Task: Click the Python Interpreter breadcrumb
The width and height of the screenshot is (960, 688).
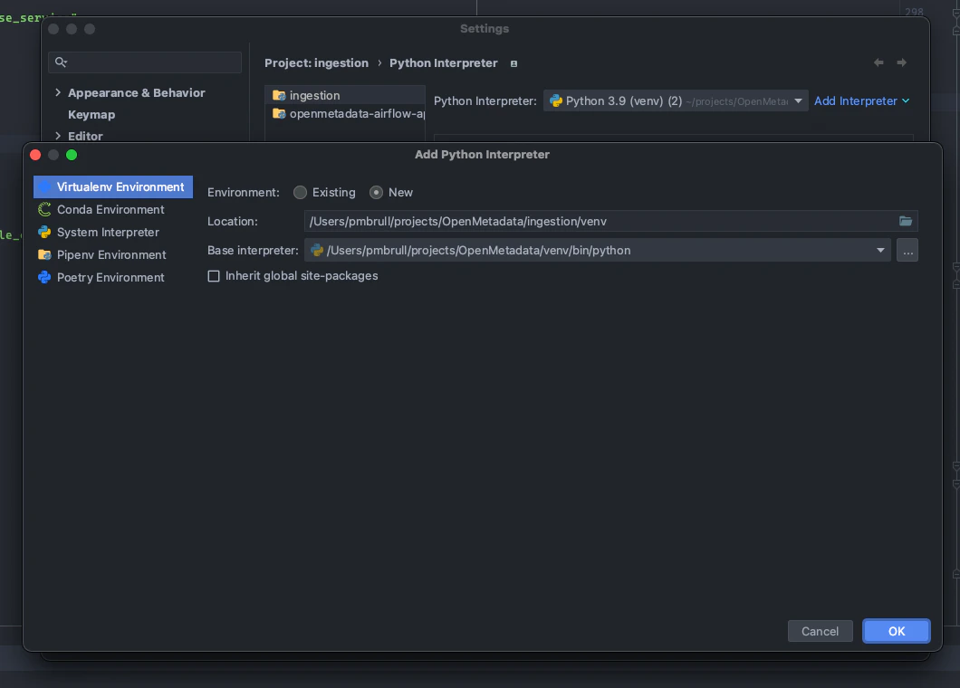Action: click(x=443, y=62)
